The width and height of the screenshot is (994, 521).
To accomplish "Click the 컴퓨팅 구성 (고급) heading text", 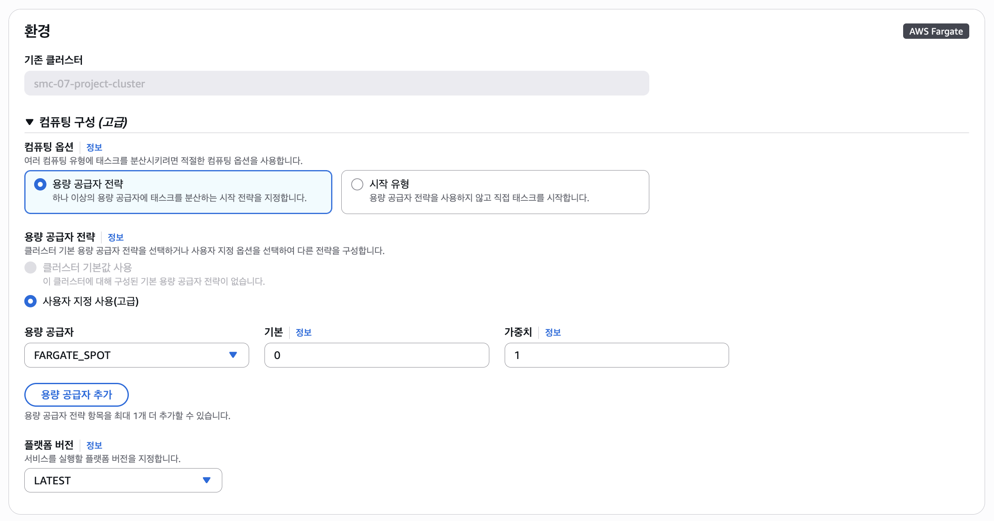I will click(x=83, y=122).
